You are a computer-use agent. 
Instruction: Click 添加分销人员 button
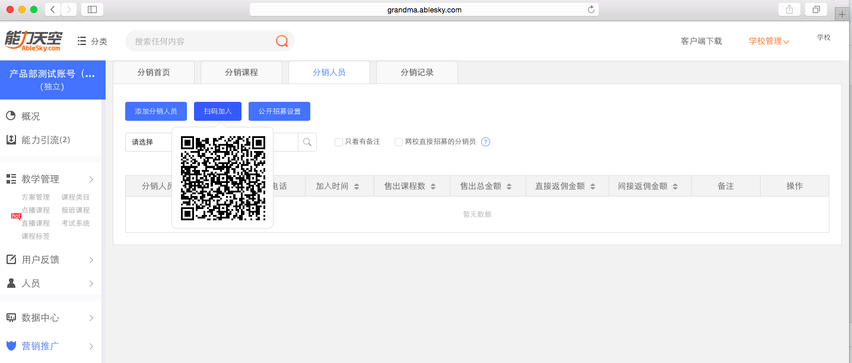(x=155, y=111)
